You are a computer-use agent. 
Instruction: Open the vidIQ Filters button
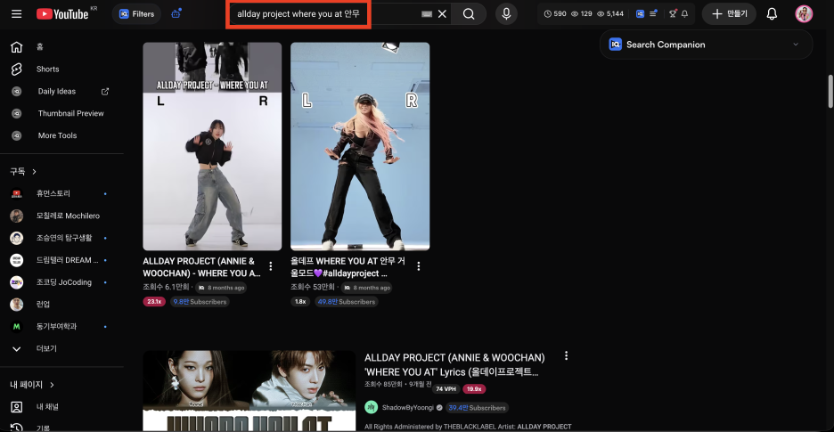(x=136, y=14)
